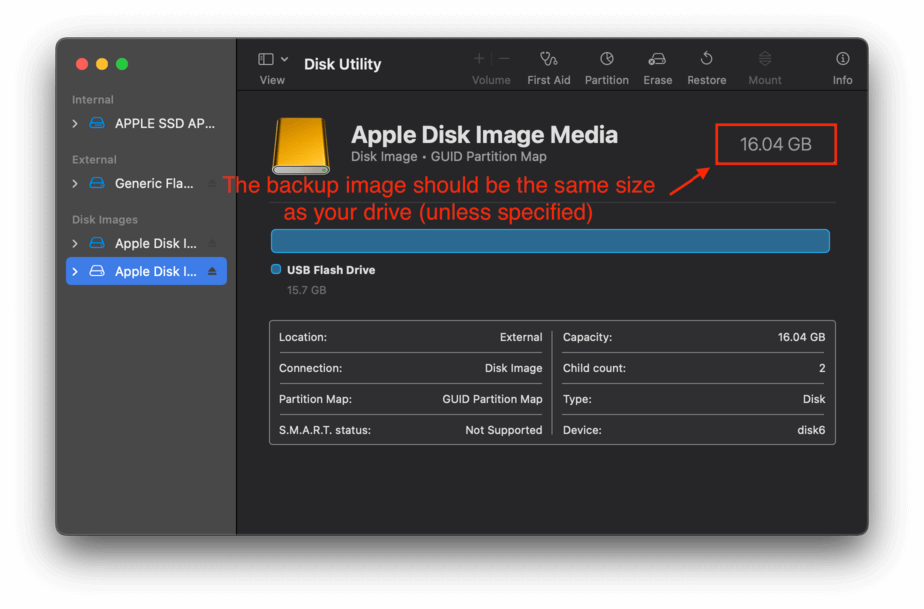This screenshot has width=924, height=609.
Task: Select first unselected Apple Disk Image row
Action: coord(146,243)
